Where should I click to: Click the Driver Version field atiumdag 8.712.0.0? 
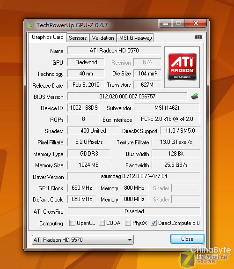point(134,176)
